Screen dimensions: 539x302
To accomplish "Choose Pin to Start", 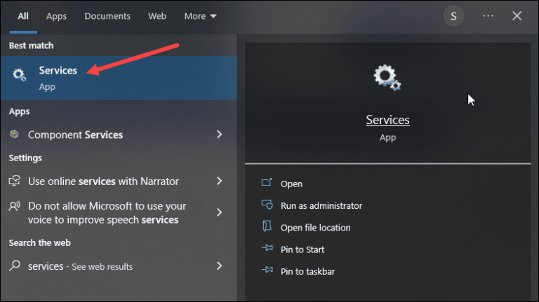I will pos(302,249).
